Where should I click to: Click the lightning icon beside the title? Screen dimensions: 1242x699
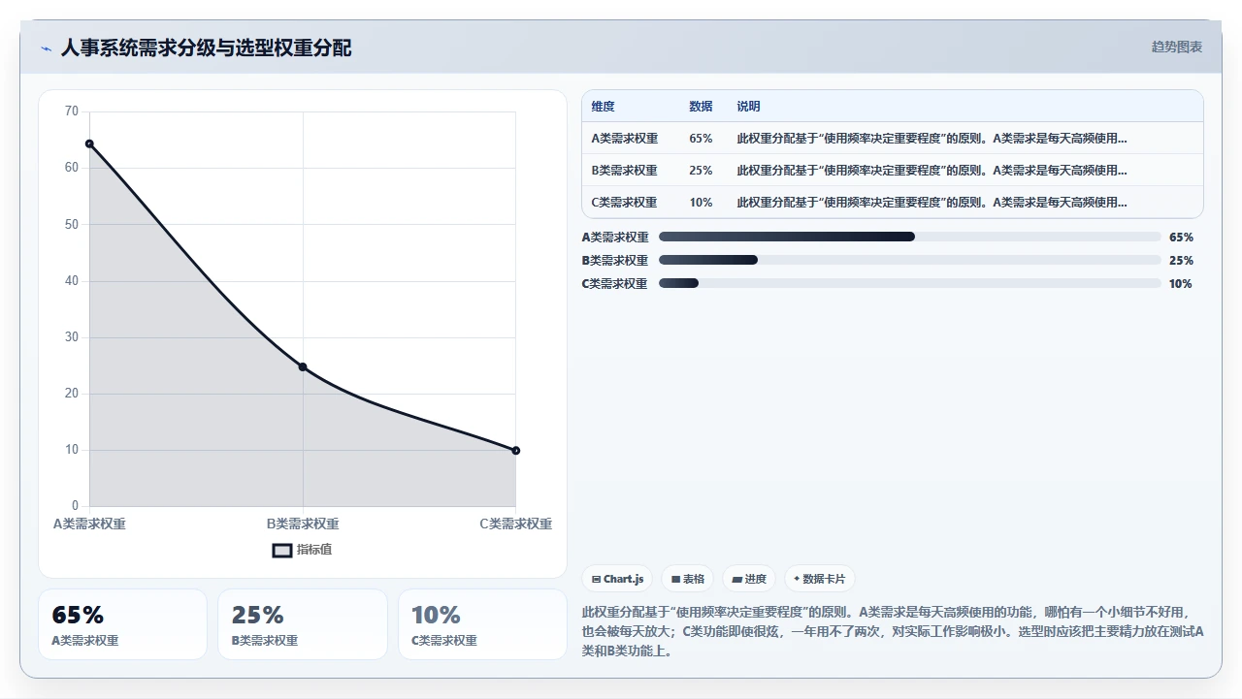coord(46,48)
